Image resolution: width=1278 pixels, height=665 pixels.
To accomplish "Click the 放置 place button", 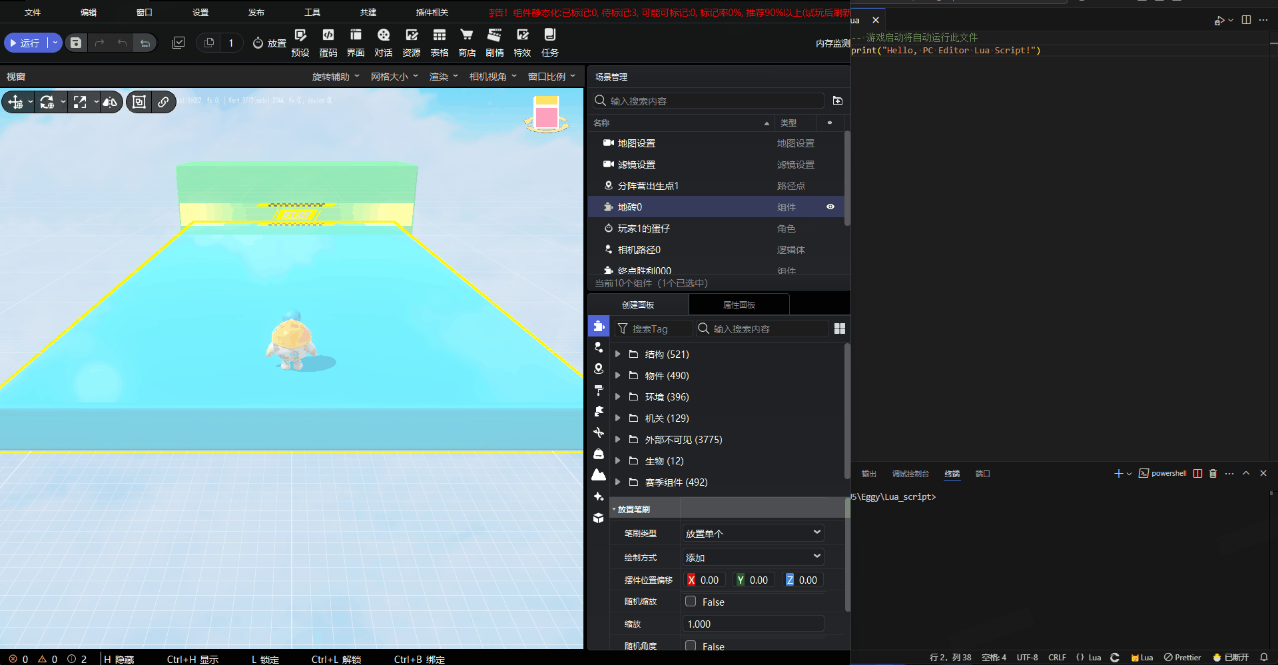I will click(x=269, y=43).
